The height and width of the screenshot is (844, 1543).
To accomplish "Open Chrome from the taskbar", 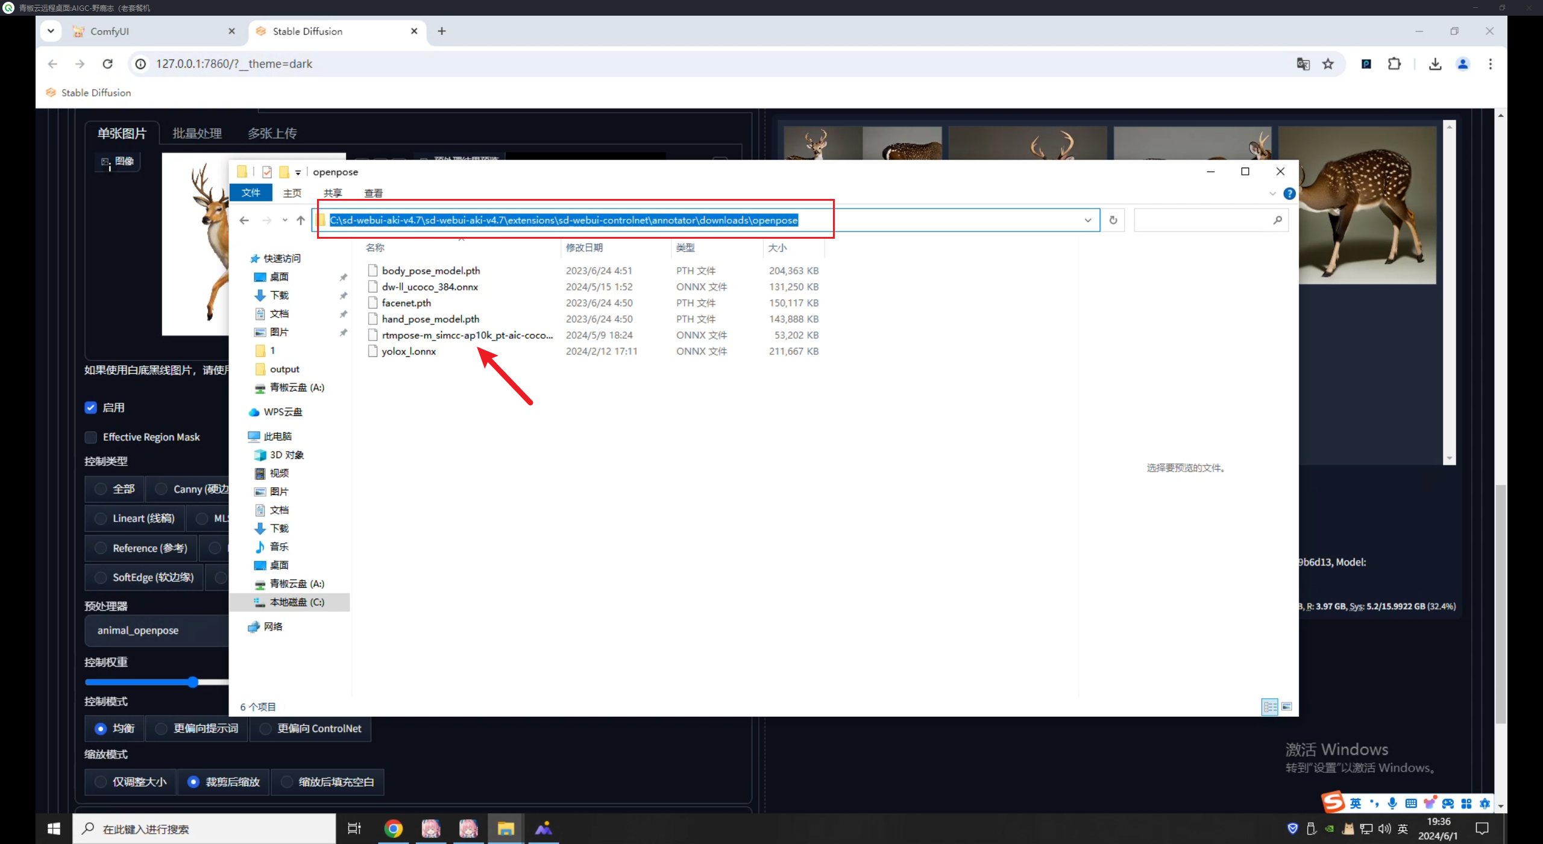I will 394,829.
